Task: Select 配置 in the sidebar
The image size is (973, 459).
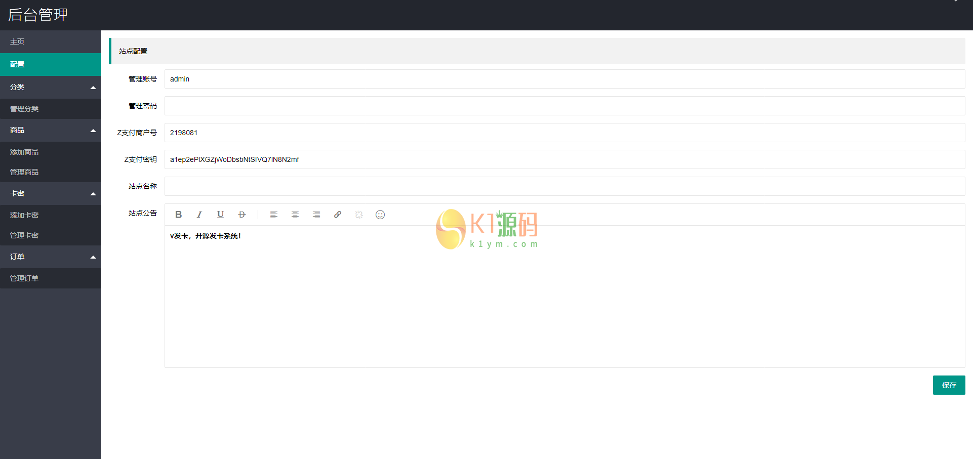Action: 51,64
